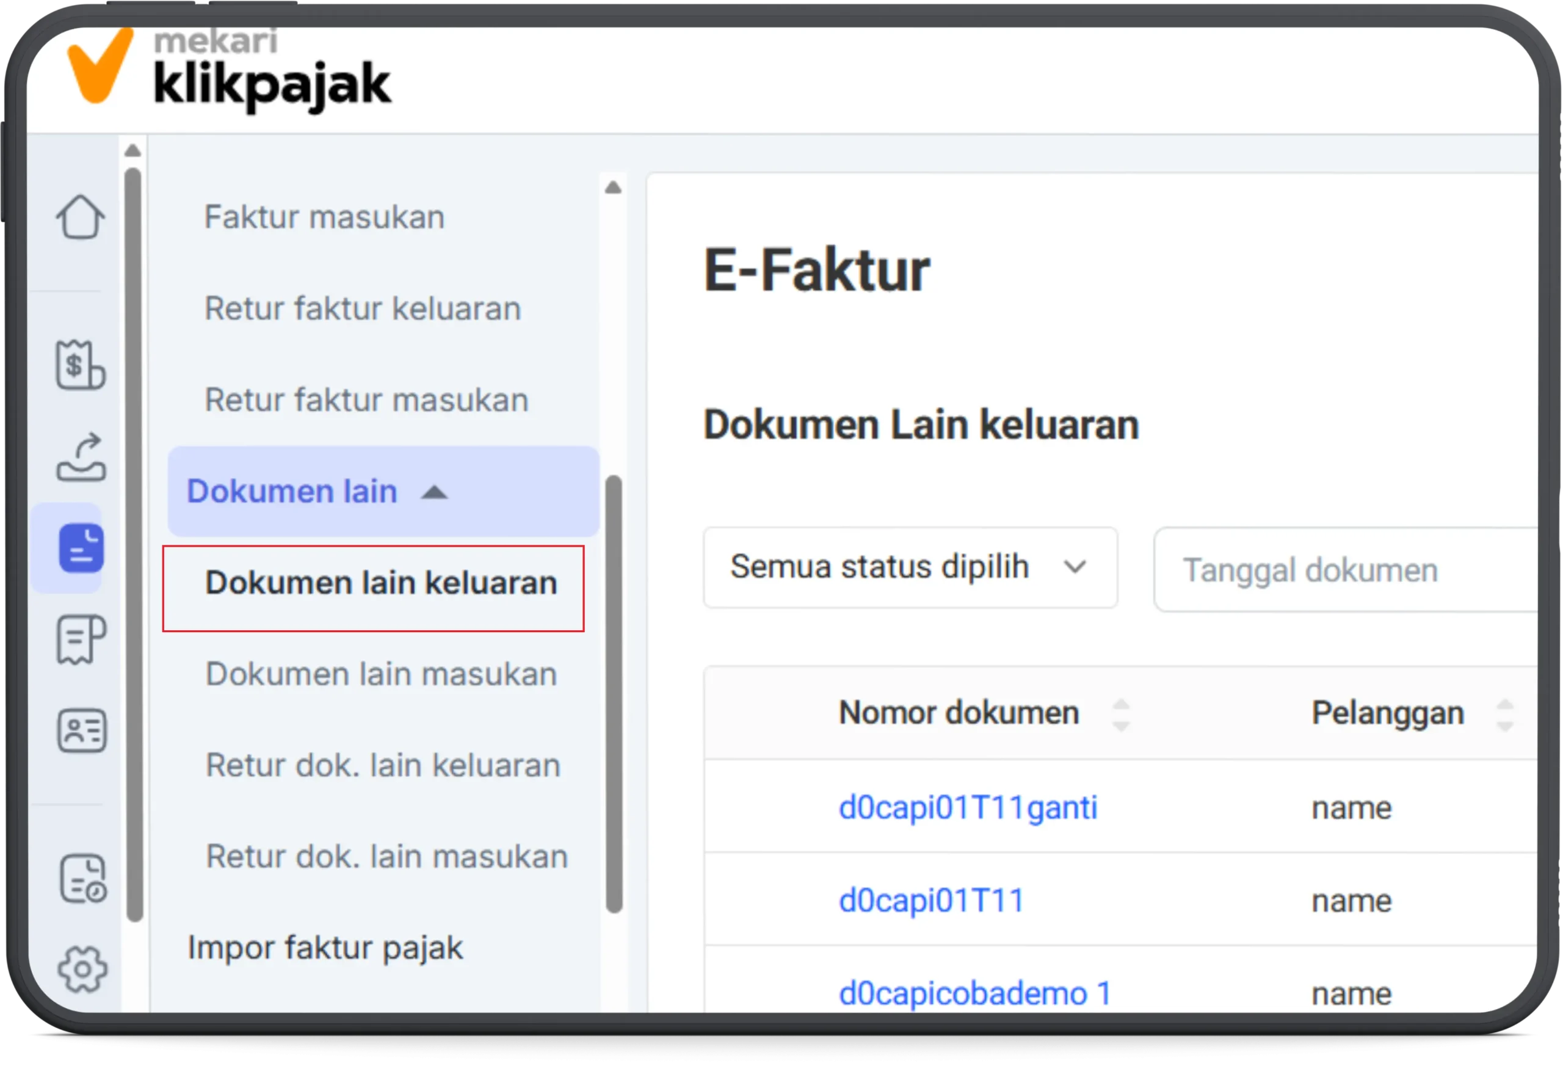Open the document report history icon
The width and height of the screenshot is (1563, 1067).
click(81, 878)
